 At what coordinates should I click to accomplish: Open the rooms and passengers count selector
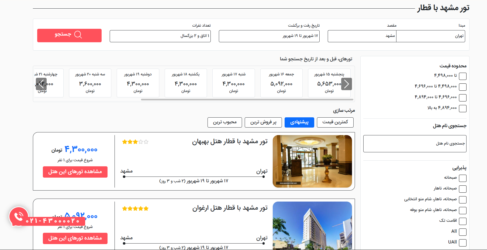point(160,36)
